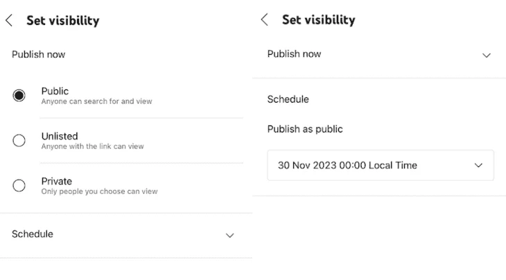Select the Public radio button
506x280 pixels.
19,96
